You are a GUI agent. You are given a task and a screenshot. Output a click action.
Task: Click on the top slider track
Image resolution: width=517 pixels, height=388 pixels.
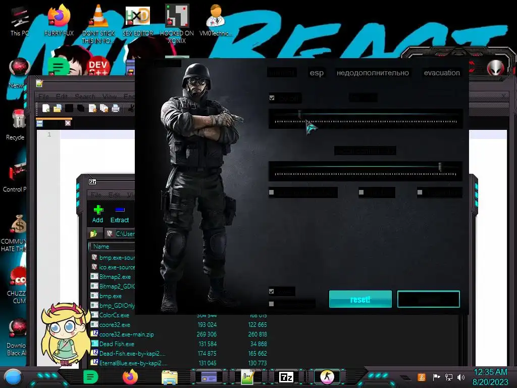[366, 115]
